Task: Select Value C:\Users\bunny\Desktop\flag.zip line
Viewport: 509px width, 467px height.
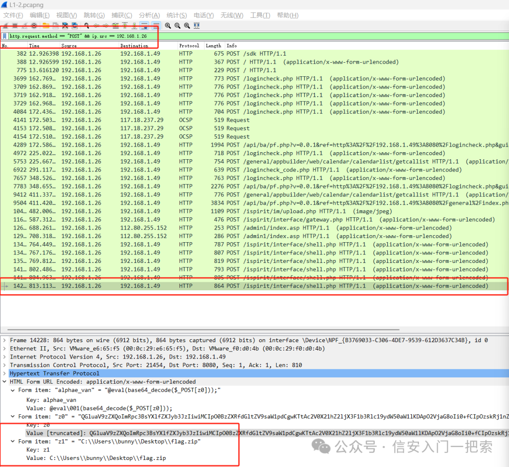Action: [x=96, y=458]
